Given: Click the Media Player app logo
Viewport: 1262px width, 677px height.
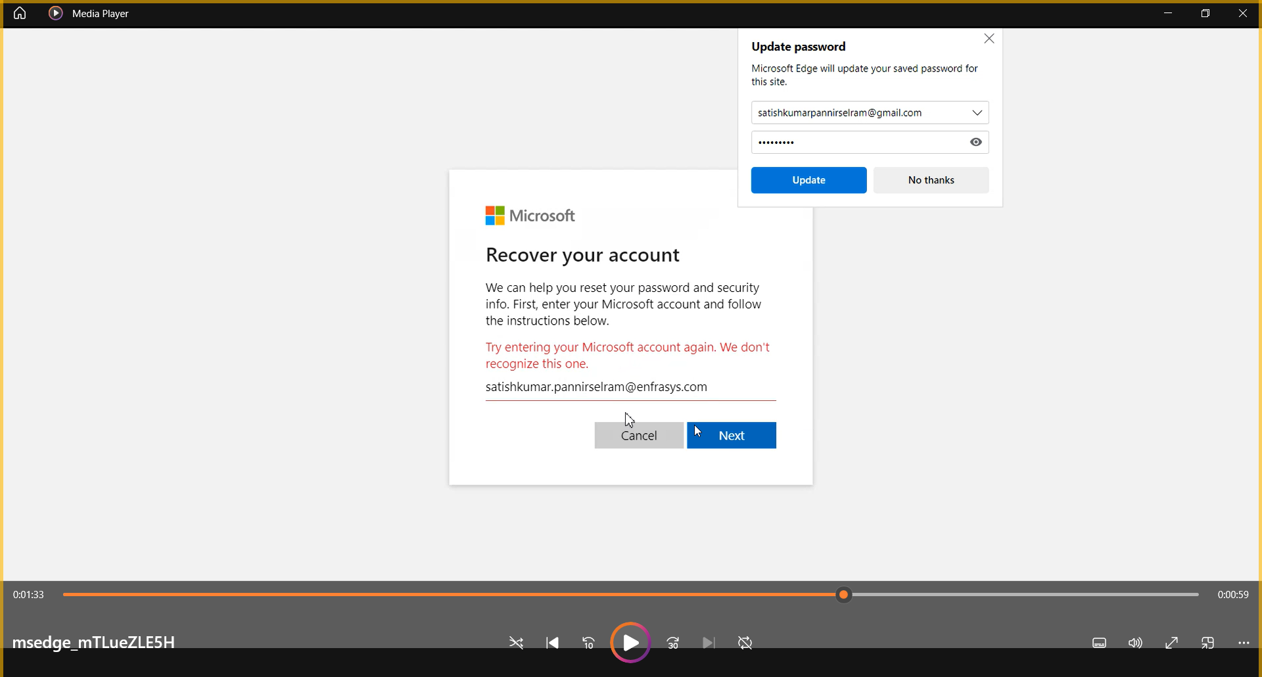Looking at the screenshot, I should (56, 13).
